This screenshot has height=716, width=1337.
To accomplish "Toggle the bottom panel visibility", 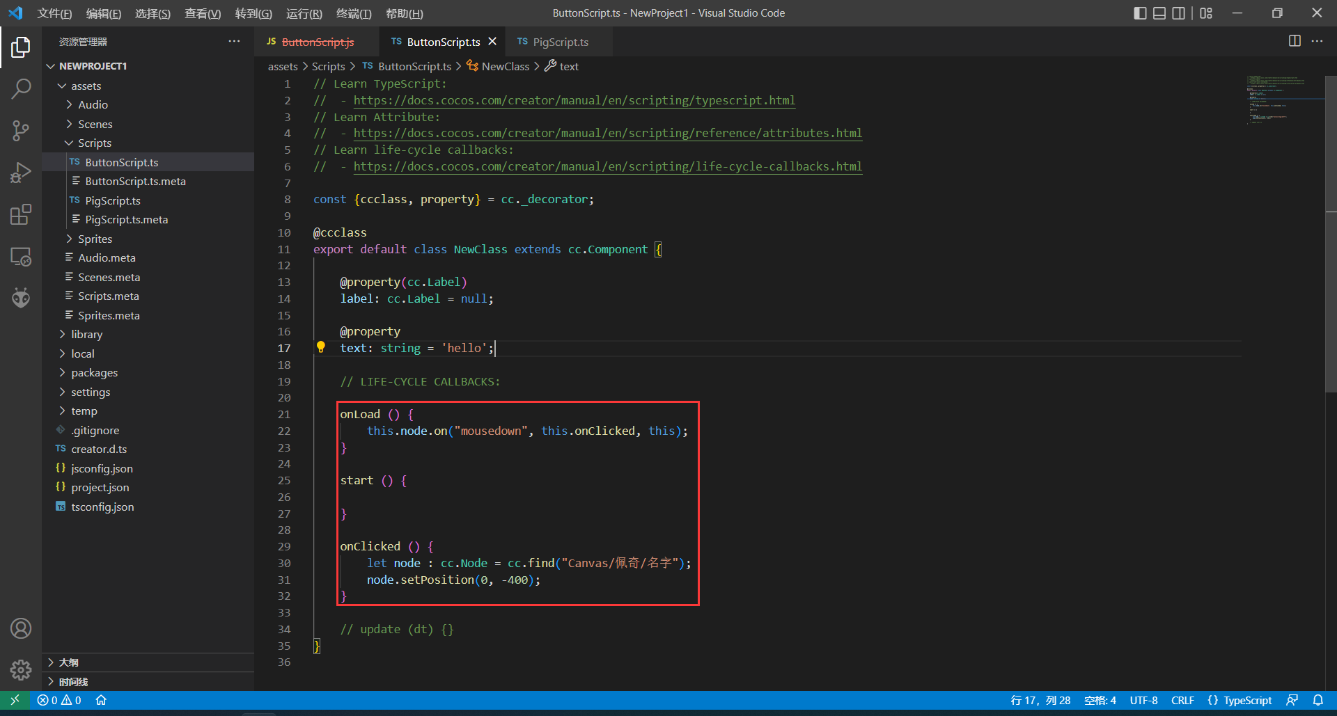I will [1159, 13].
